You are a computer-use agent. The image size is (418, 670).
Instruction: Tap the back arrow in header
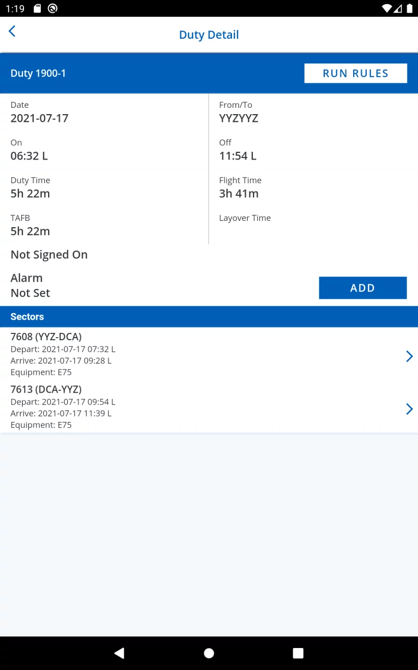[x=12, y=31]
